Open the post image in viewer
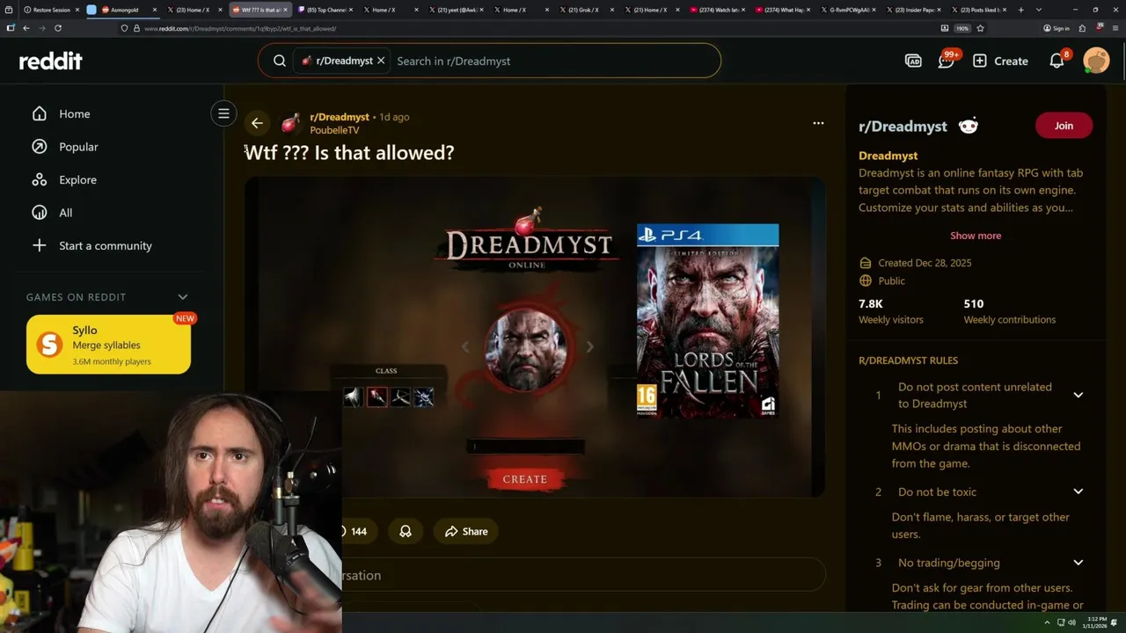 pyautogui.click(x=535, y=337)
